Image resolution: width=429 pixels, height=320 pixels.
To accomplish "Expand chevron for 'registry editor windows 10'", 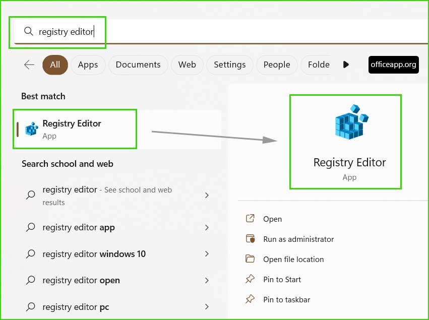I will pyautogui.click(x=207, y=254).
